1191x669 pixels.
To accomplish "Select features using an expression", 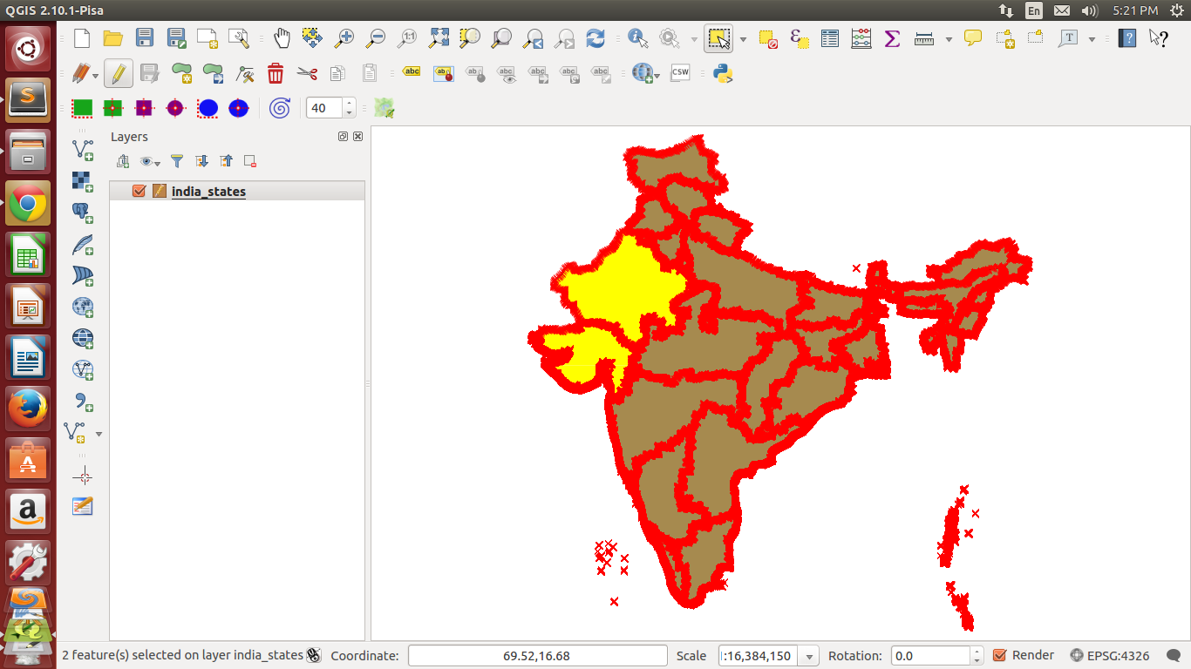I will pos(799,38).
